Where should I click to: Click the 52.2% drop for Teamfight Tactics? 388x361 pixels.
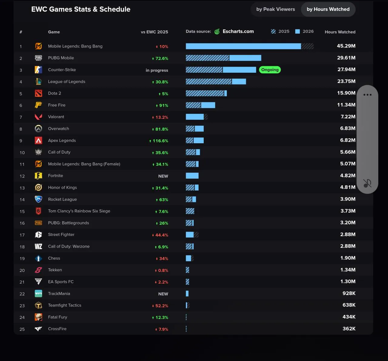pos(160,306)
